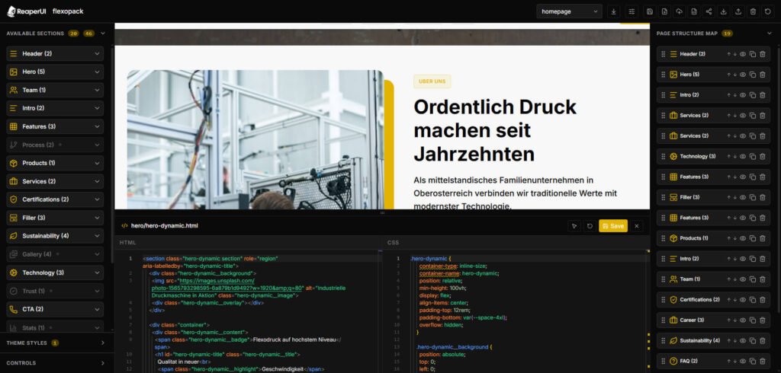Move the Products section down in structure map
The height and width of the screenshot is (373, 781).
[734, 238]
